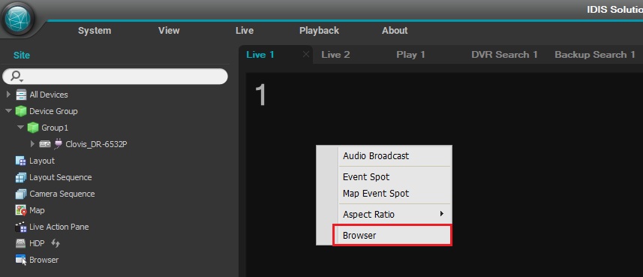Image resolution: width=643 pixels, height=277 pixels.
Task: Click the Layout Sequence icon
Action: pyautogui.click(x=20, y=177)
